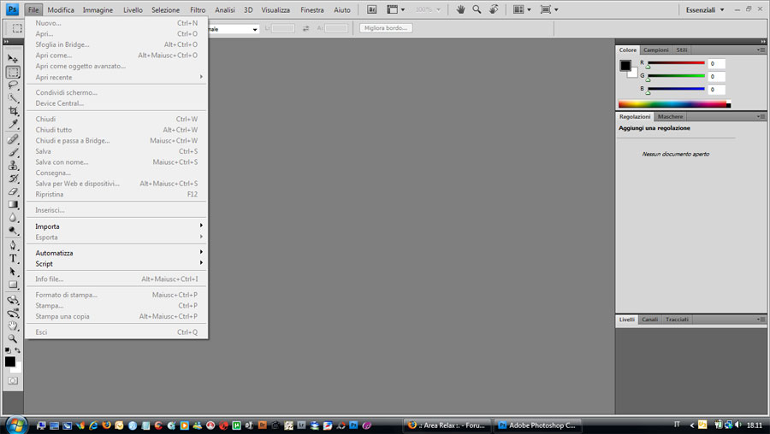Switch to the Campioni tab
This screenshot has height=434, width=770.
pyautogui.click(x=656, y=50)
